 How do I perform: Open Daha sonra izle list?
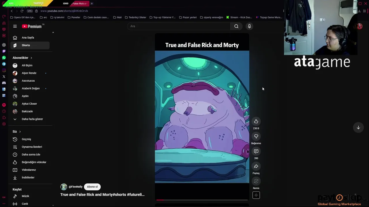coord(30,154)
